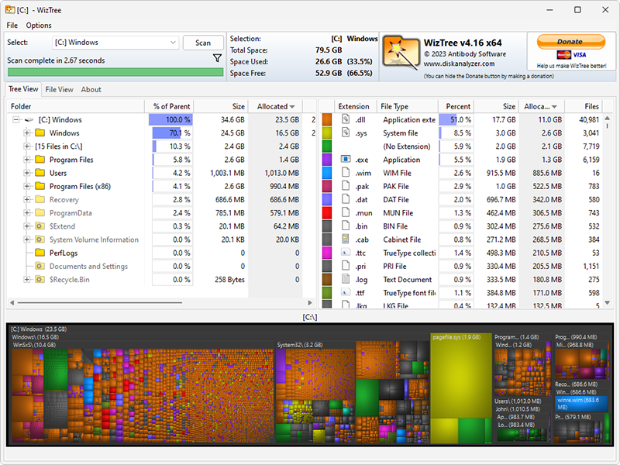Click the WizTree wizard logo

tap(401, 53)
